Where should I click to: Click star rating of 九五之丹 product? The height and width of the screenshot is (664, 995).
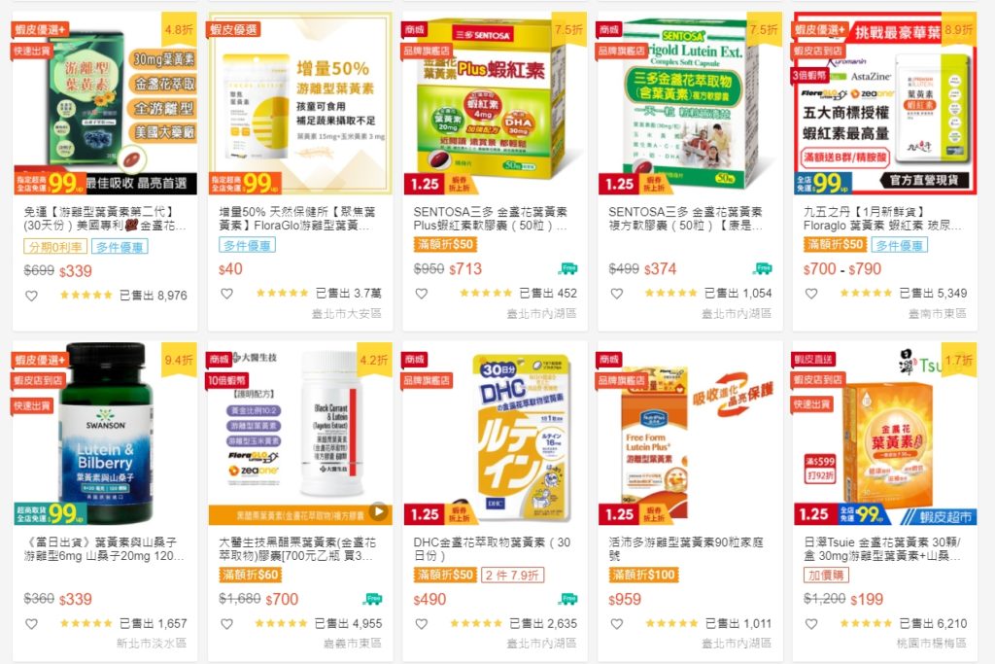866,294
